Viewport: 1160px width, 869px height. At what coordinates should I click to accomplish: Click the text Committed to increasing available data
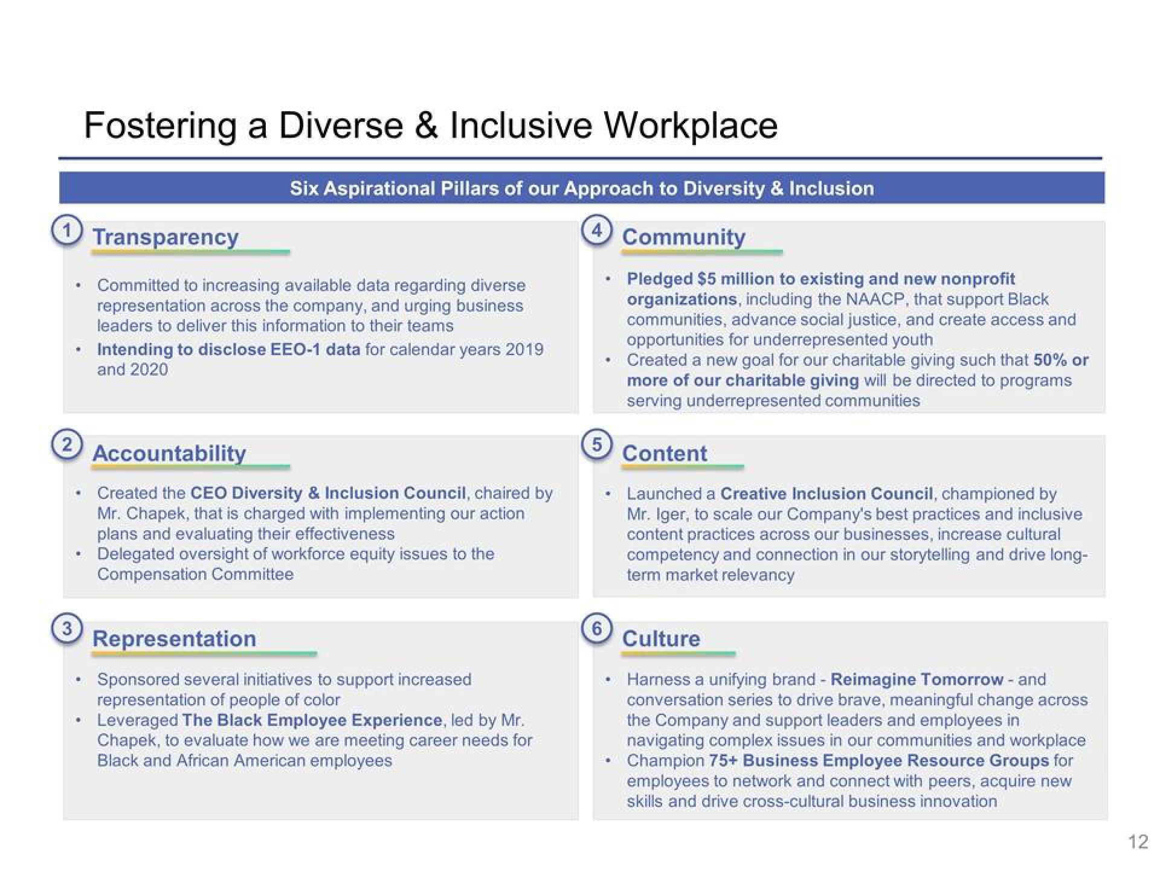(x=243, y=285)
